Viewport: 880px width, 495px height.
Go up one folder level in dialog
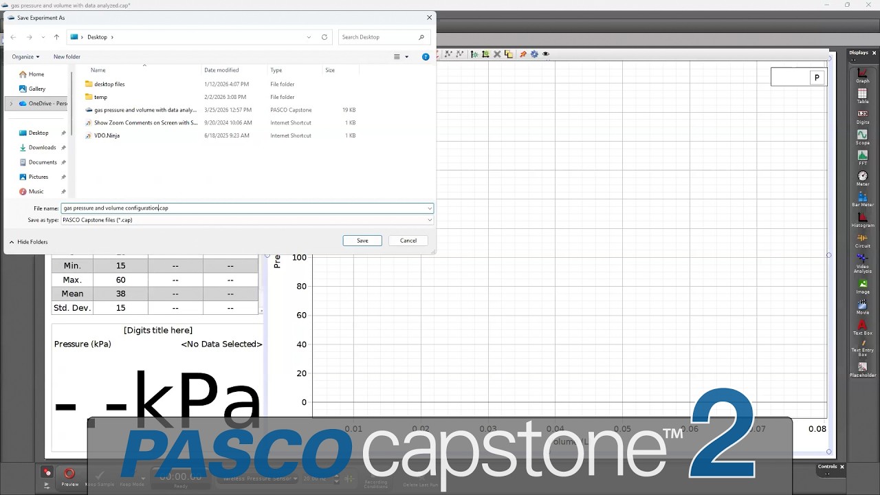56,37
